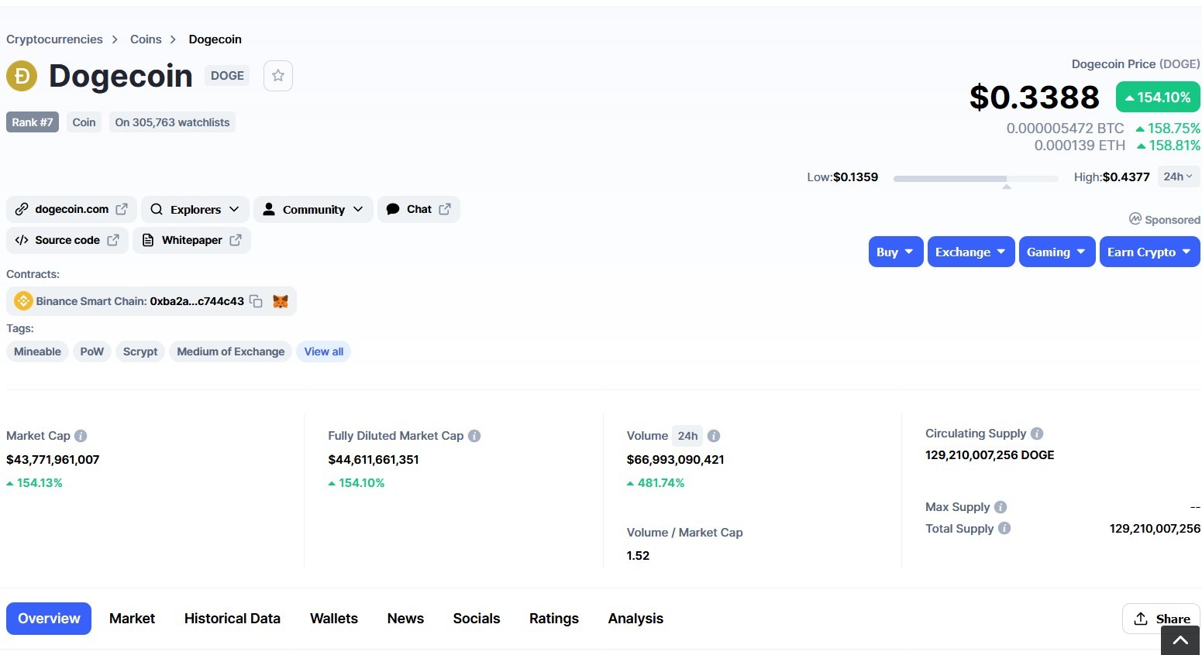Click the Rank #7 badge
Screen dimensions: 1202x655
33,122
